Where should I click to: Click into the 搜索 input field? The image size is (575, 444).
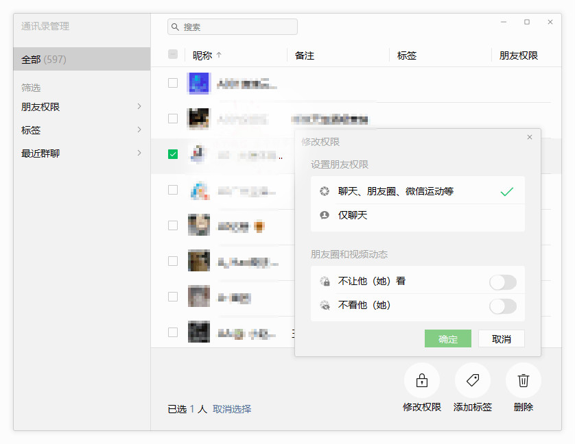coord(238,27)
